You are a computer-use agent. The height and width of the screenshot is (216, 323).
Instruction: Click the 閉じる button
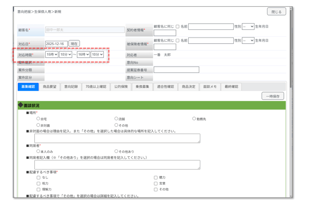tap(276, 12)
